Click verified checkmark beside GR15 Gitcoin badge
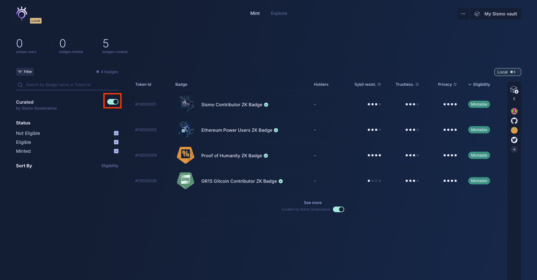 tap(281, 181)
